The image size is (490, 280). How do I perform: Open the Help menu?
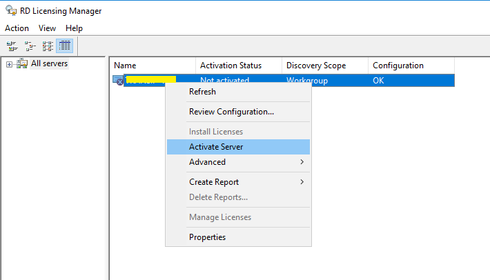pos(74,28)
